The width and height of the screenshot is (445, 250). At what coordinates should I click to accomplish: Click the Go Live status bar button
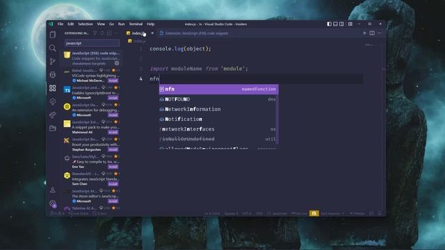[x=300, y=213]
